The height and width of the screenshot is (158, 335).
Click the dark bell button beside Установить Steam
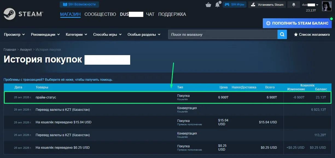click(294, 4)
